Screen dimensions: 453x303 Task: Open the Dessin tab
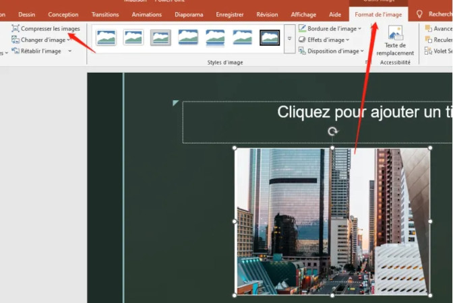(26, 14)
